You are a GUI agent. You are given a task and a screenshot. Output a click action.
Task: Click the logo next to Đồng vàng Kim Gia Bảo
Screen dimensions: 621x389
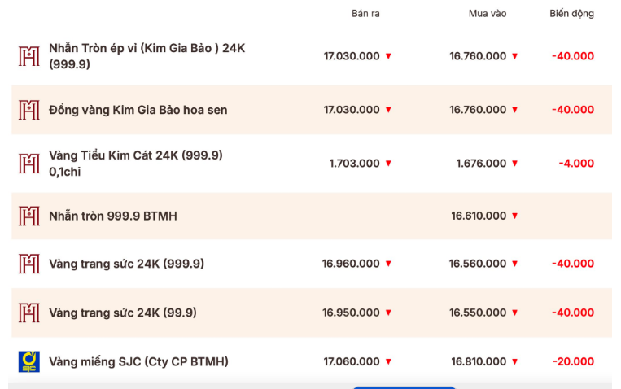[x=29, y=110]
